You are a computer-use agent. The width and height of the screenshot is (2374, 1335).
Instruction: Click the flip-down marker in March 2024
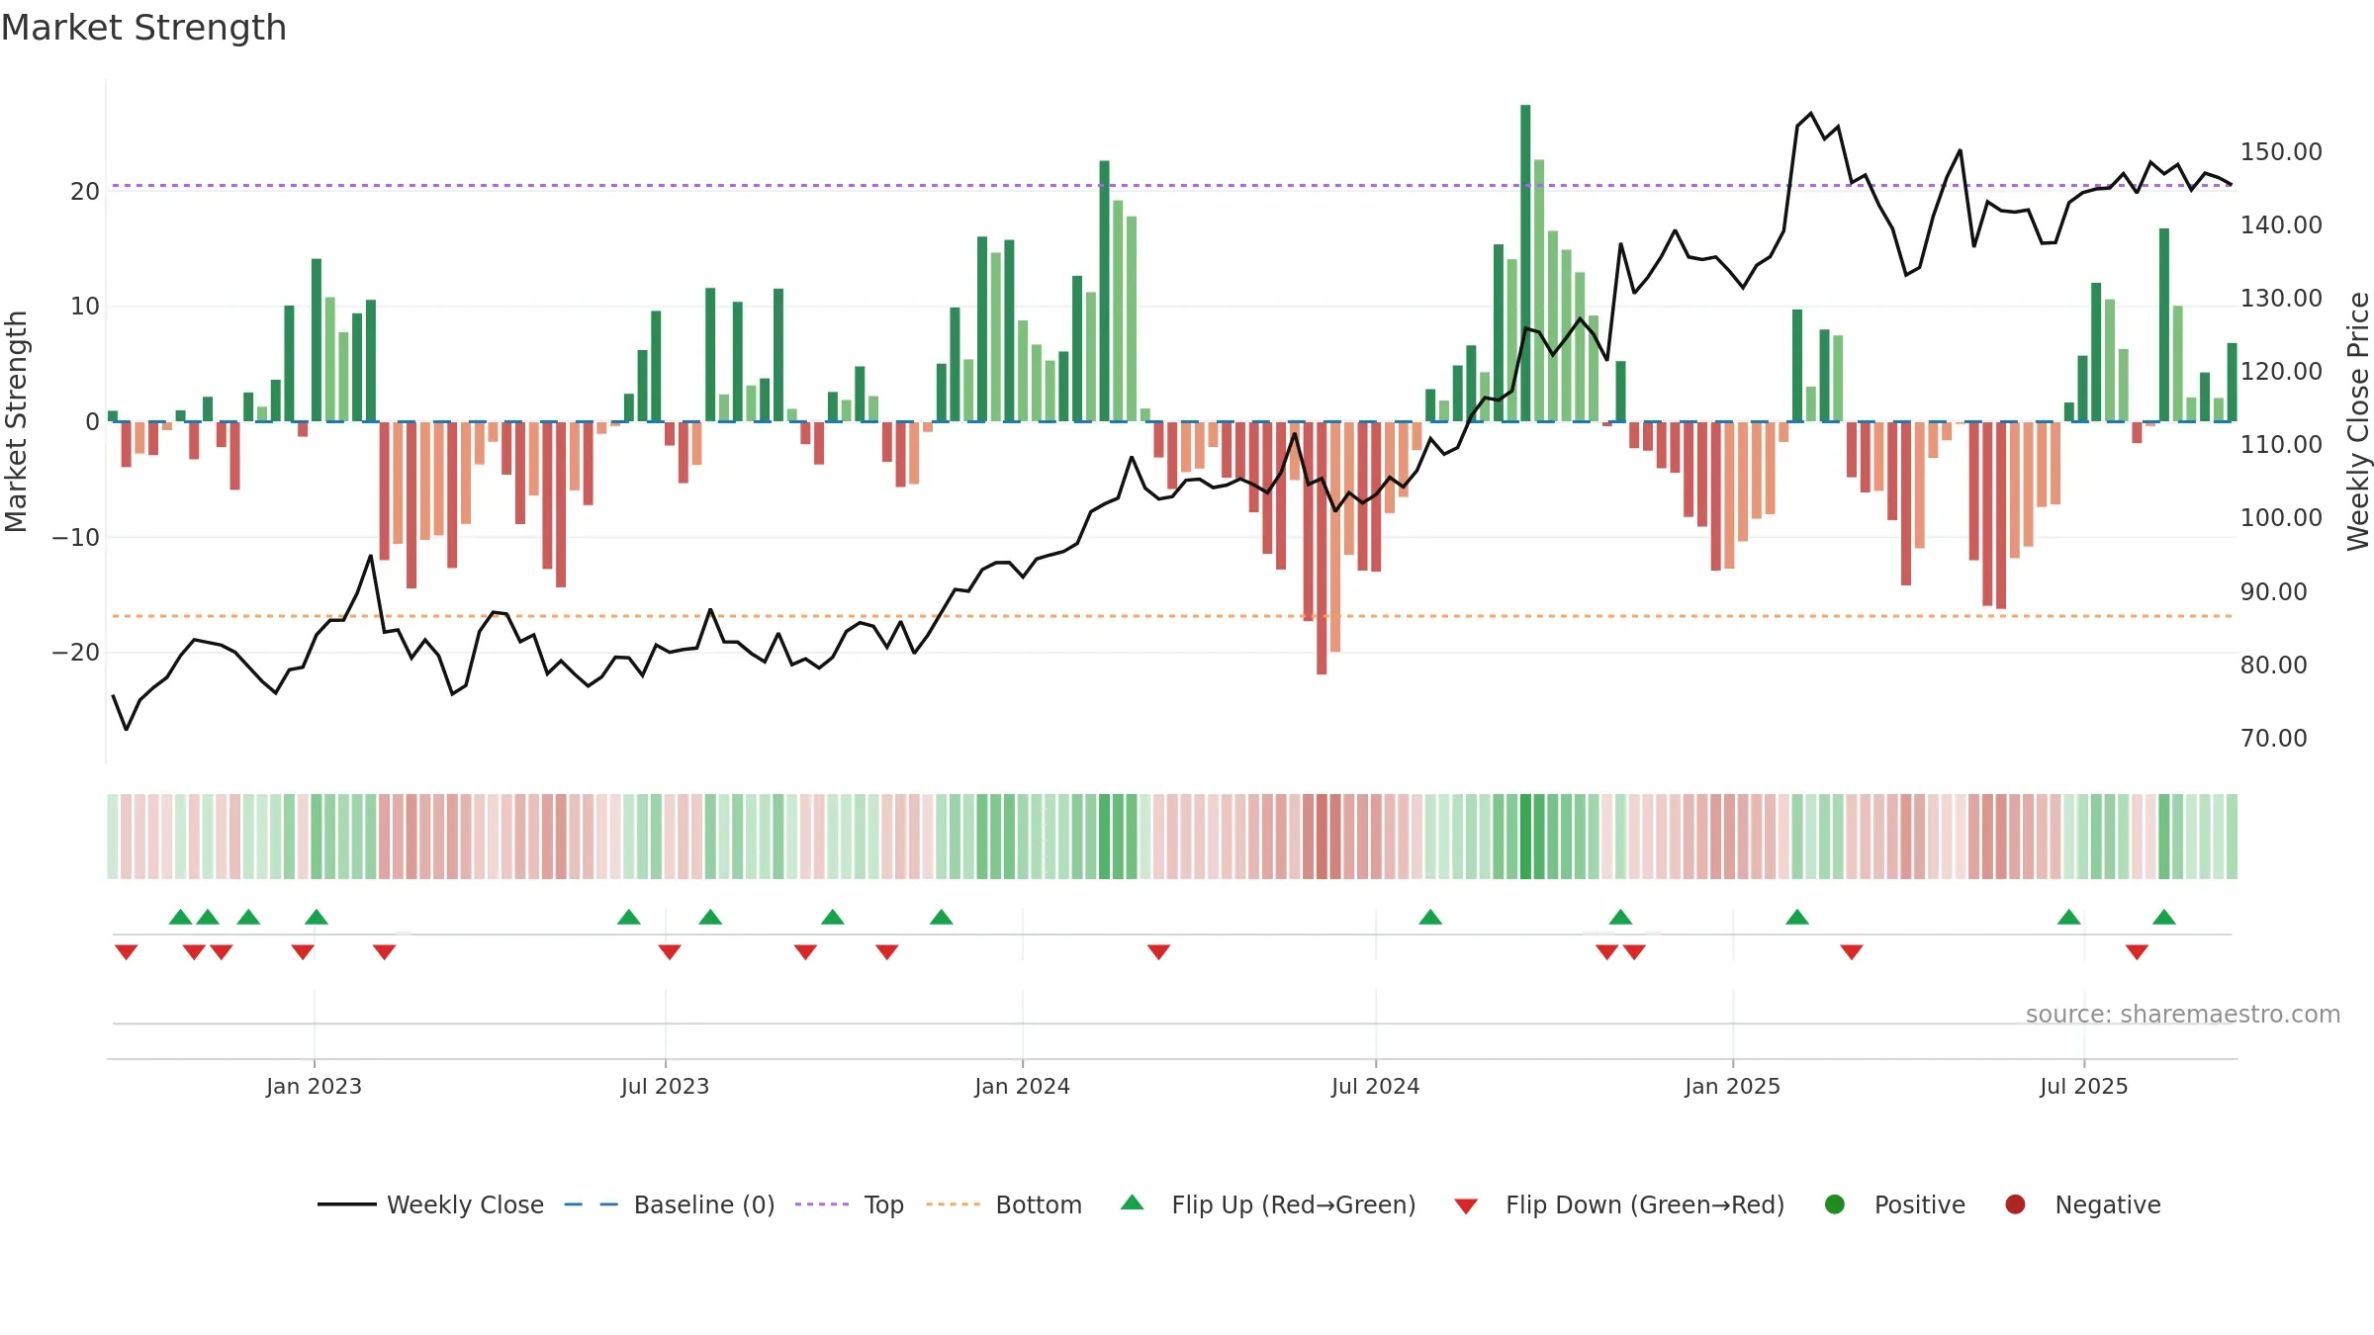click(1158, 952)
